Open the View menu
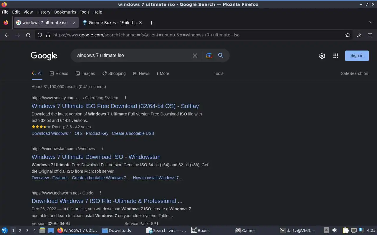Viewport: 377px width, 235px height. (28, 12)
